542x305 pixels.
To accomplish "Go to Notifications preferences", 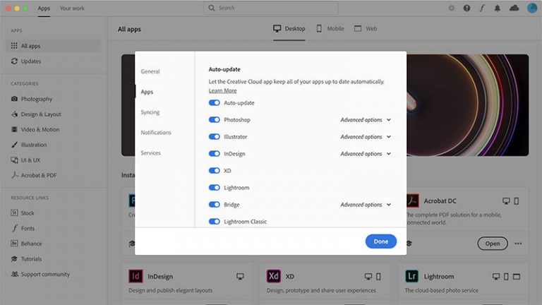I will (x=156, y=133).
